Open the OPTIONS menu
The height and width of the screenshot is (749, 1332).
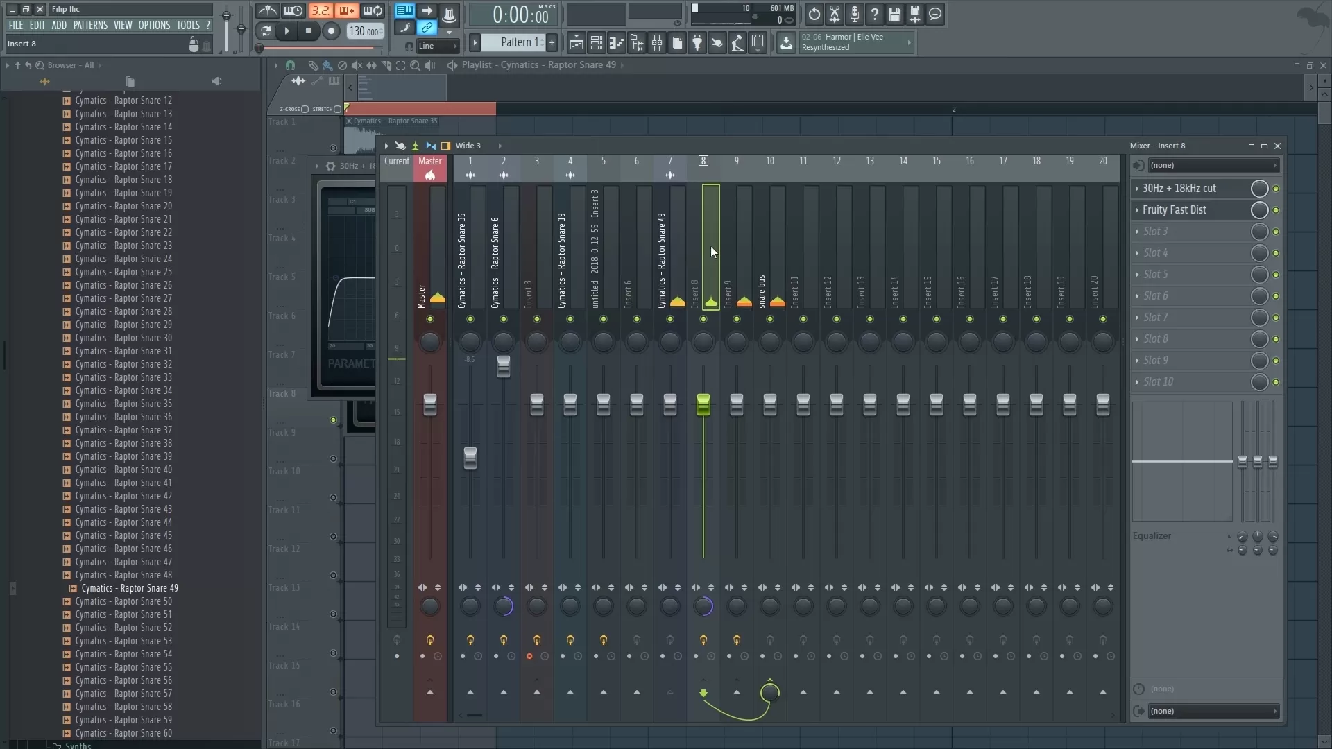[x=154, y=24]
